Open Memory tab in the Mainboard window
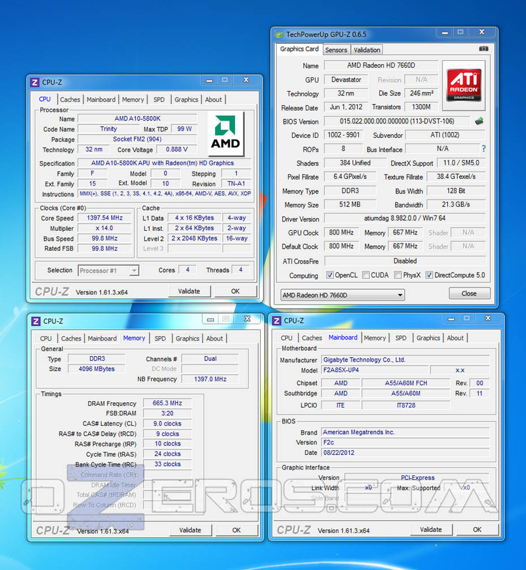526x570 pixels. click(x=375, y=338)
